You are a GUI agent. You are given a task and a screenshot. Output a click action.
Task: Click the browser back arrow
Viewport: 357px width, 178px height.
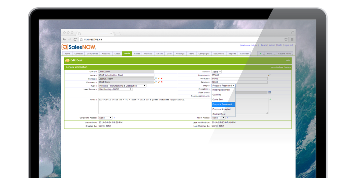click(x=64, y=39)
